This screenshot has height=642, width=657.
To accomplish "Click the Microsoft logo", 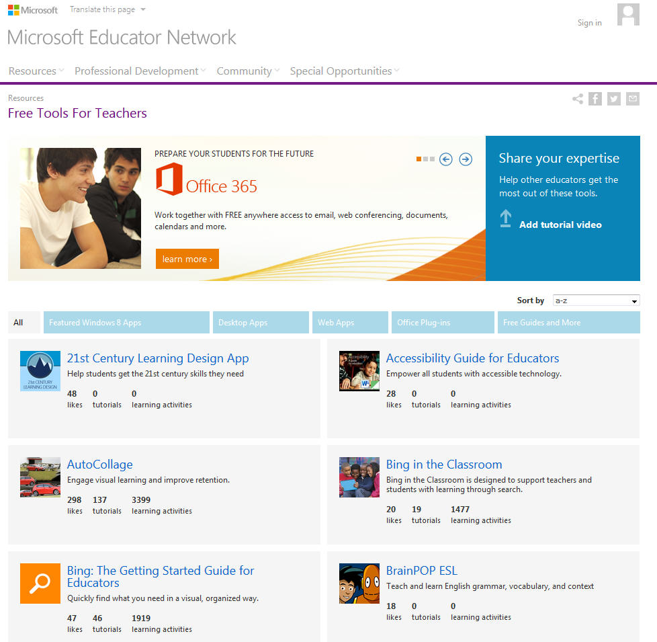I will 33,10.
